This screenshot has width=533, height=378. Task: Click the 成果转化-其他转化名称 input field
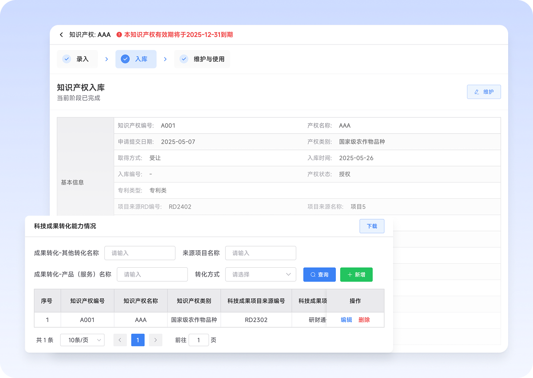(x=140, y=253)
